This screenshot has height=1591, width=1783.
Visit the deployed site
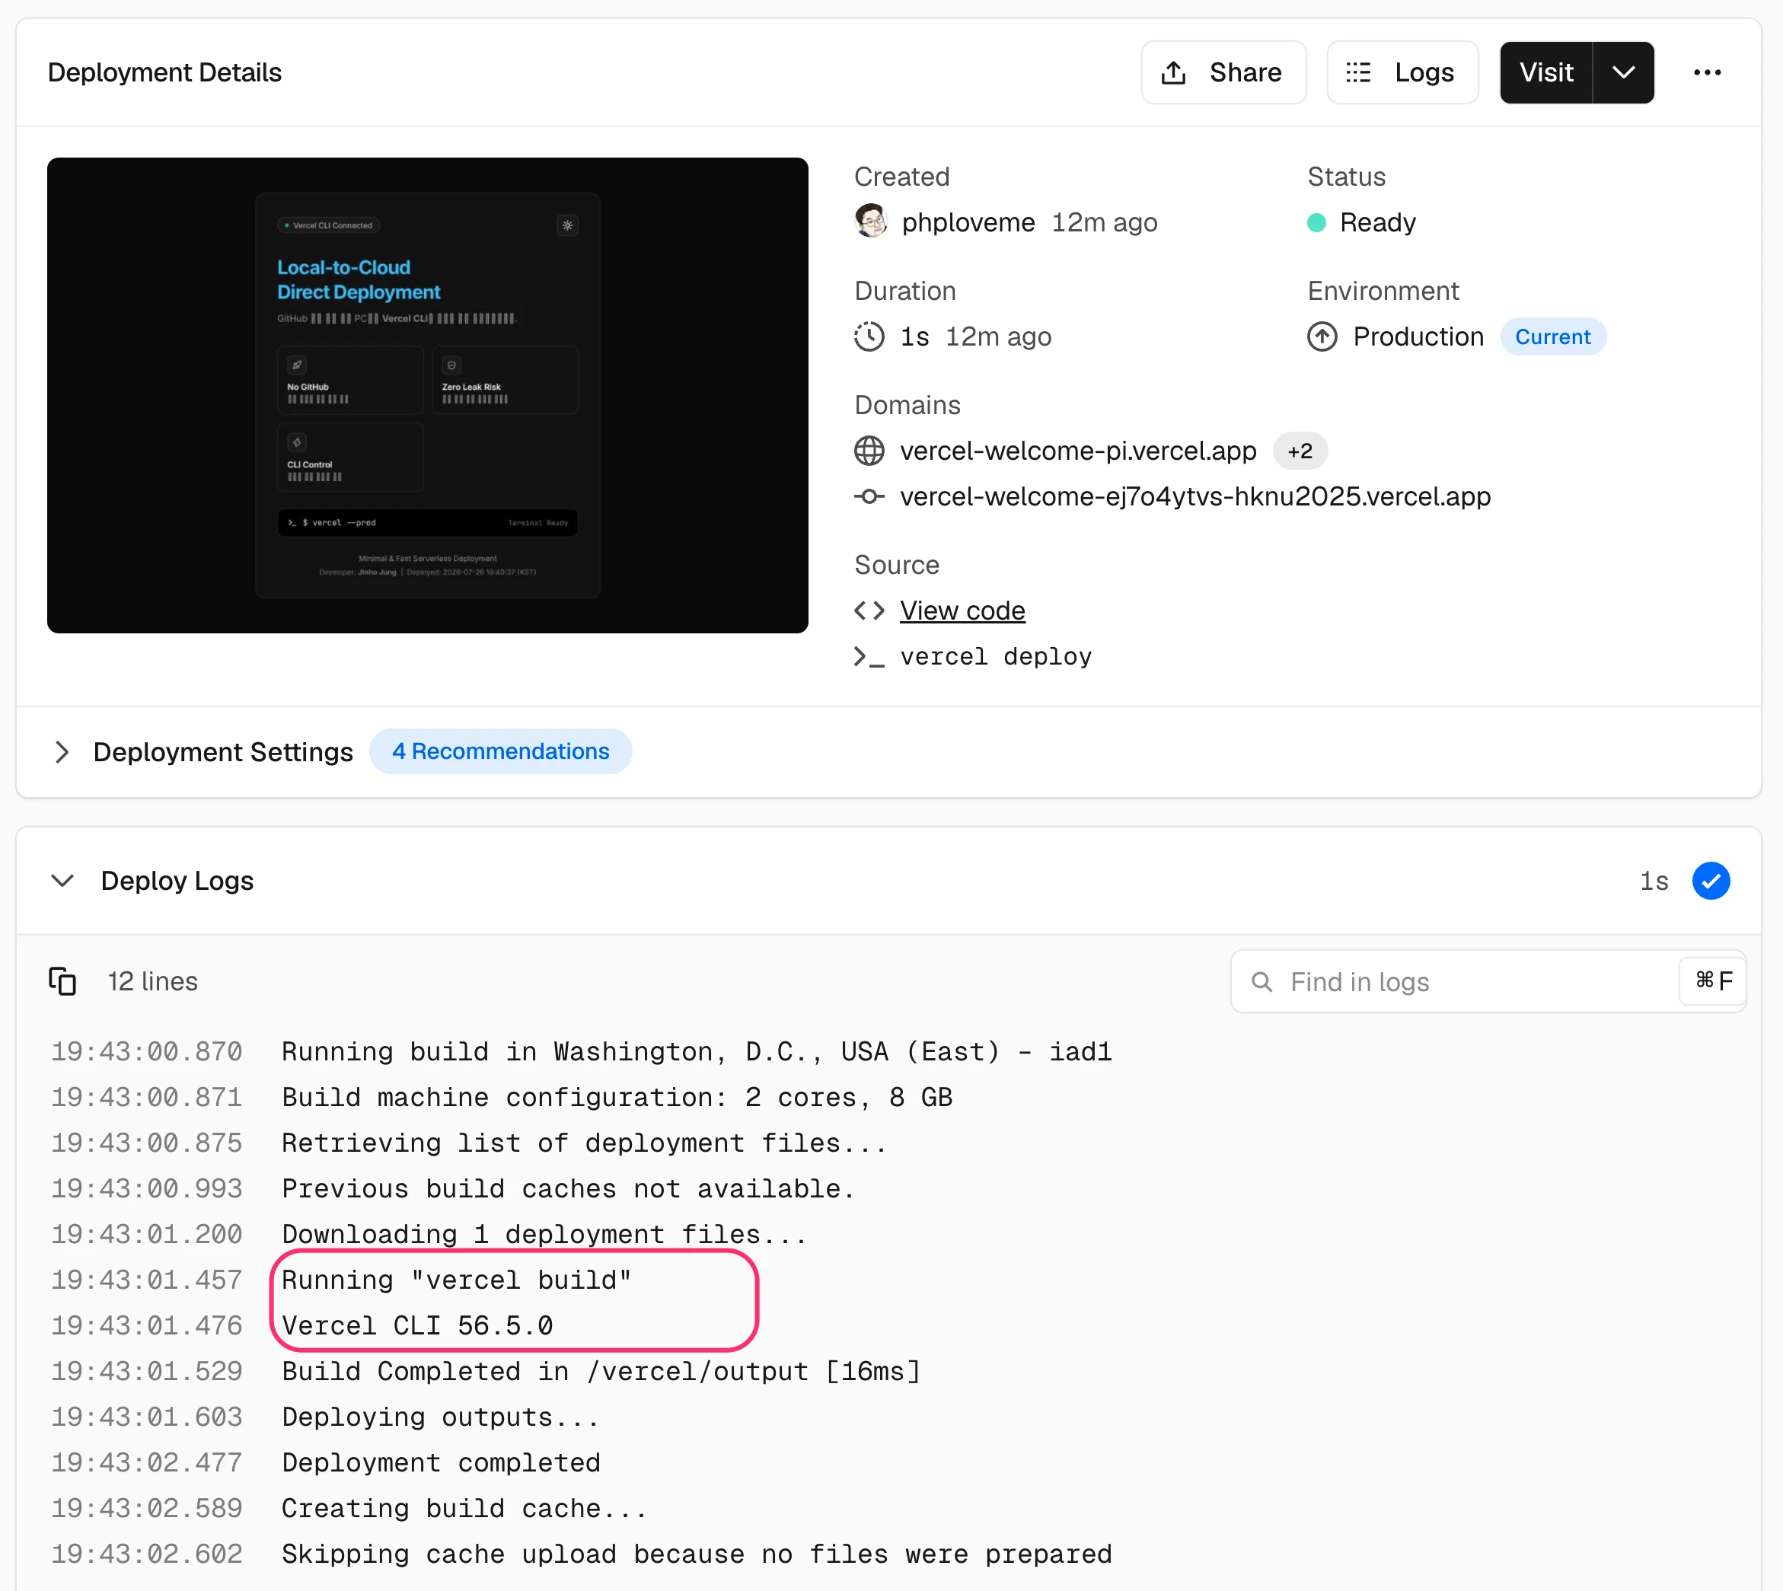tap(1546, 72)
